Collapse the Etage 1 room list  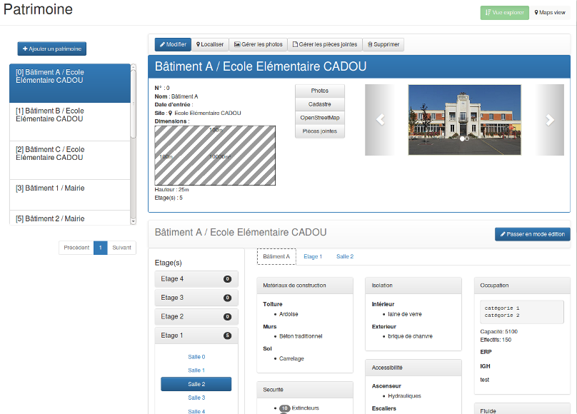[196, 335]
